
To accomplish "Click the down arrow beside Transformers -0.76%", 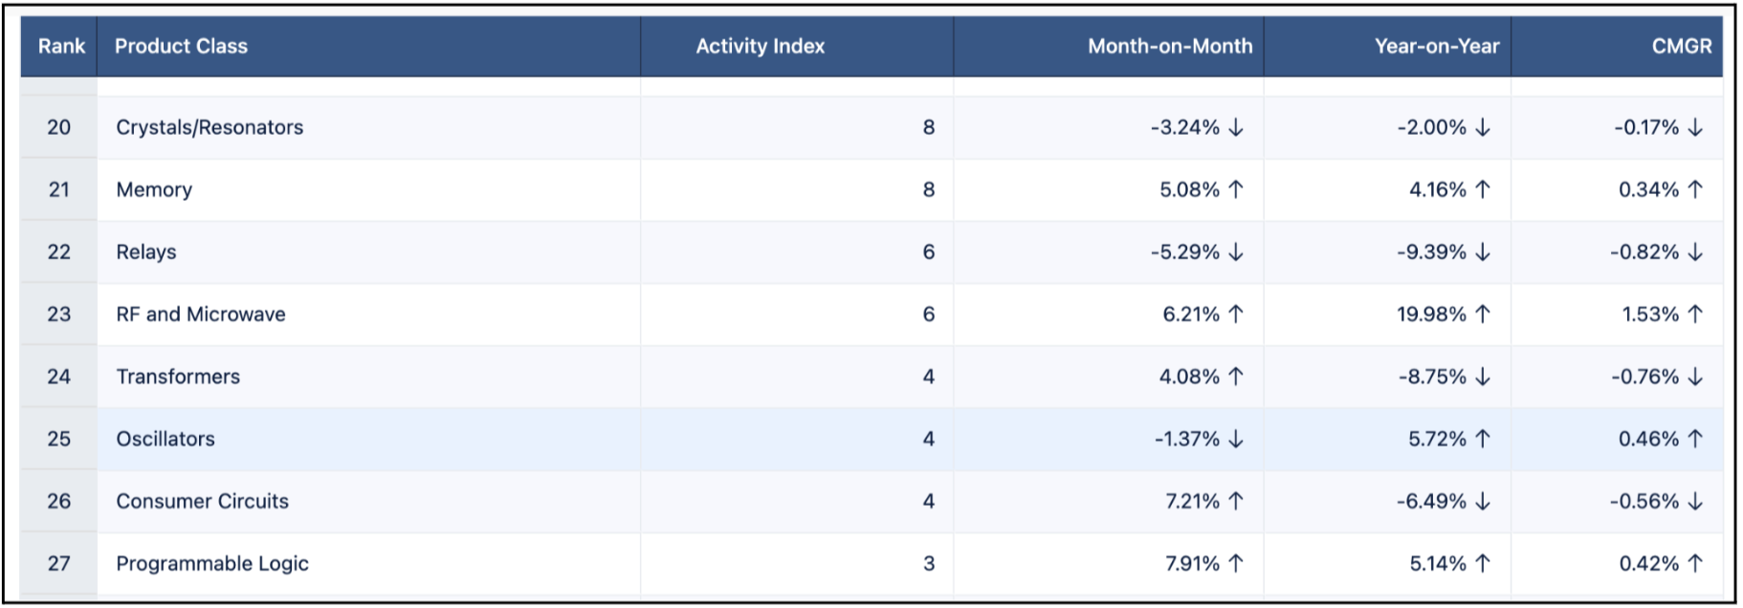I will tap(1695, 377).
